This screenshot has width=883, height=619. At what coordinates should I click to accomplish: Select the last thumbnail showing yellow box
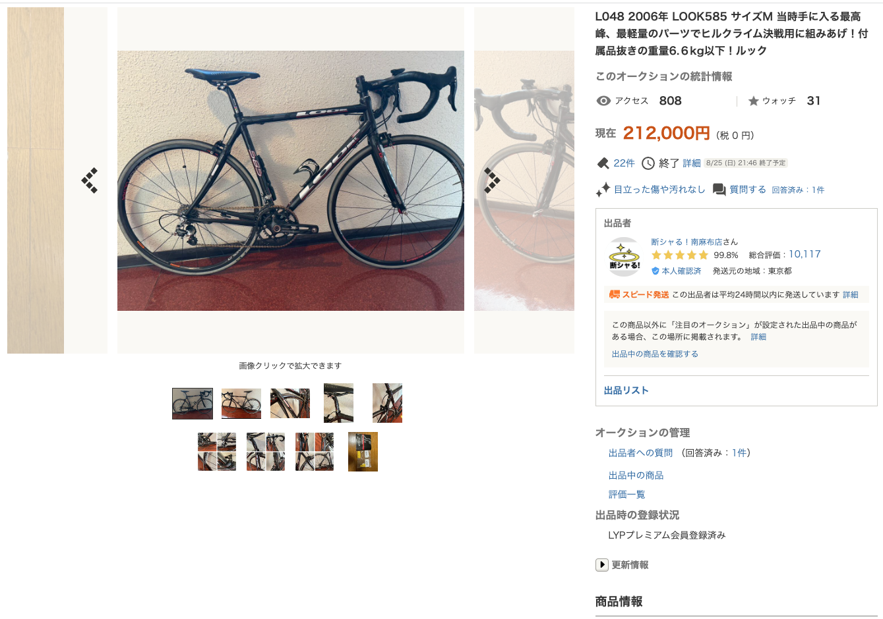pyautogui.click(x=363, y=452)
